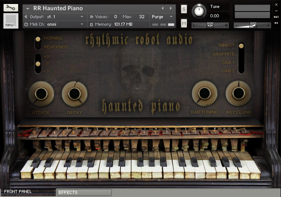Select REVERSED playback mode
Screen dimensions: 281x197
coord(56,47)
